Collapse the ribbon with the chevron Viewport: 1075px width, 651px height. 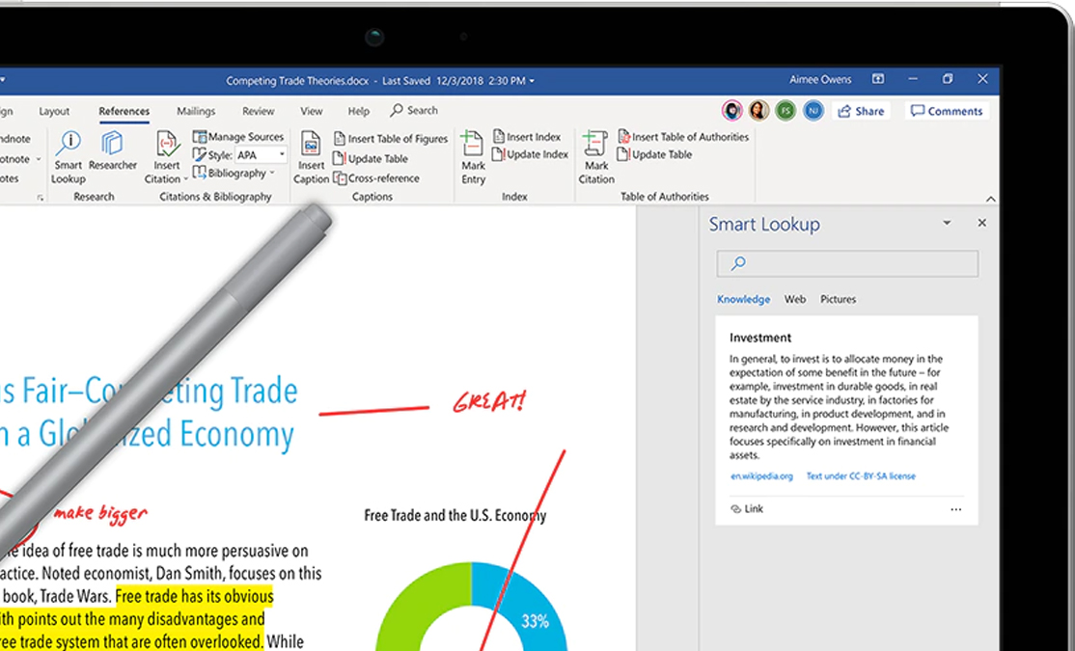[x=990, y=199]
